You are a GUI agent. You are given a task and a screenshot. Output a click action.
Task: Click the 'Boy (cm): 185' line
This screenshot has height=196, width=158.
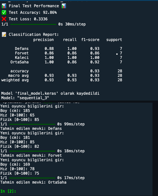coord(15,111)
